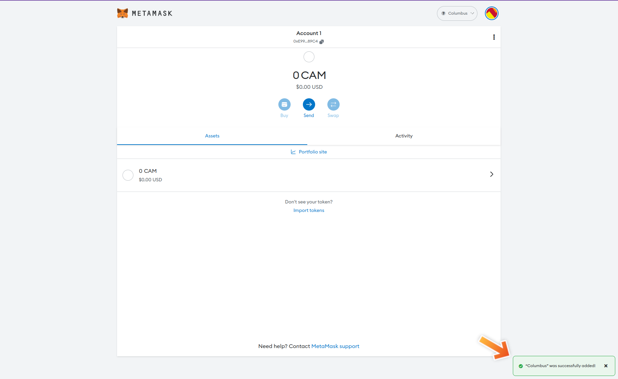The height and width of the screenshot is (379, 618).
Task: Copy the account address 0xE99...89C4
Action: (321, 42)
